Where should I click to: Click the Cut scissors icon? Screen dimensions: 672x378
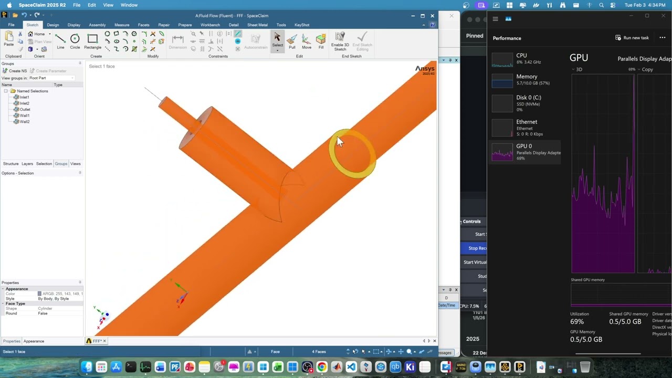20,34
